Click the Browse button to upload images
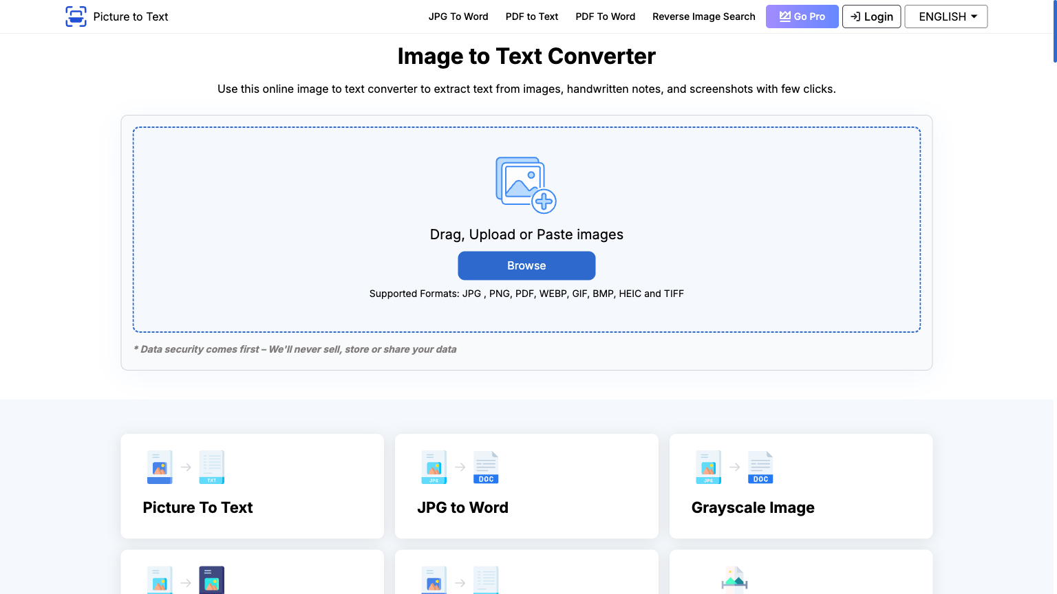Viewport: 1057px width, 594px height. (x=526, y=265)
